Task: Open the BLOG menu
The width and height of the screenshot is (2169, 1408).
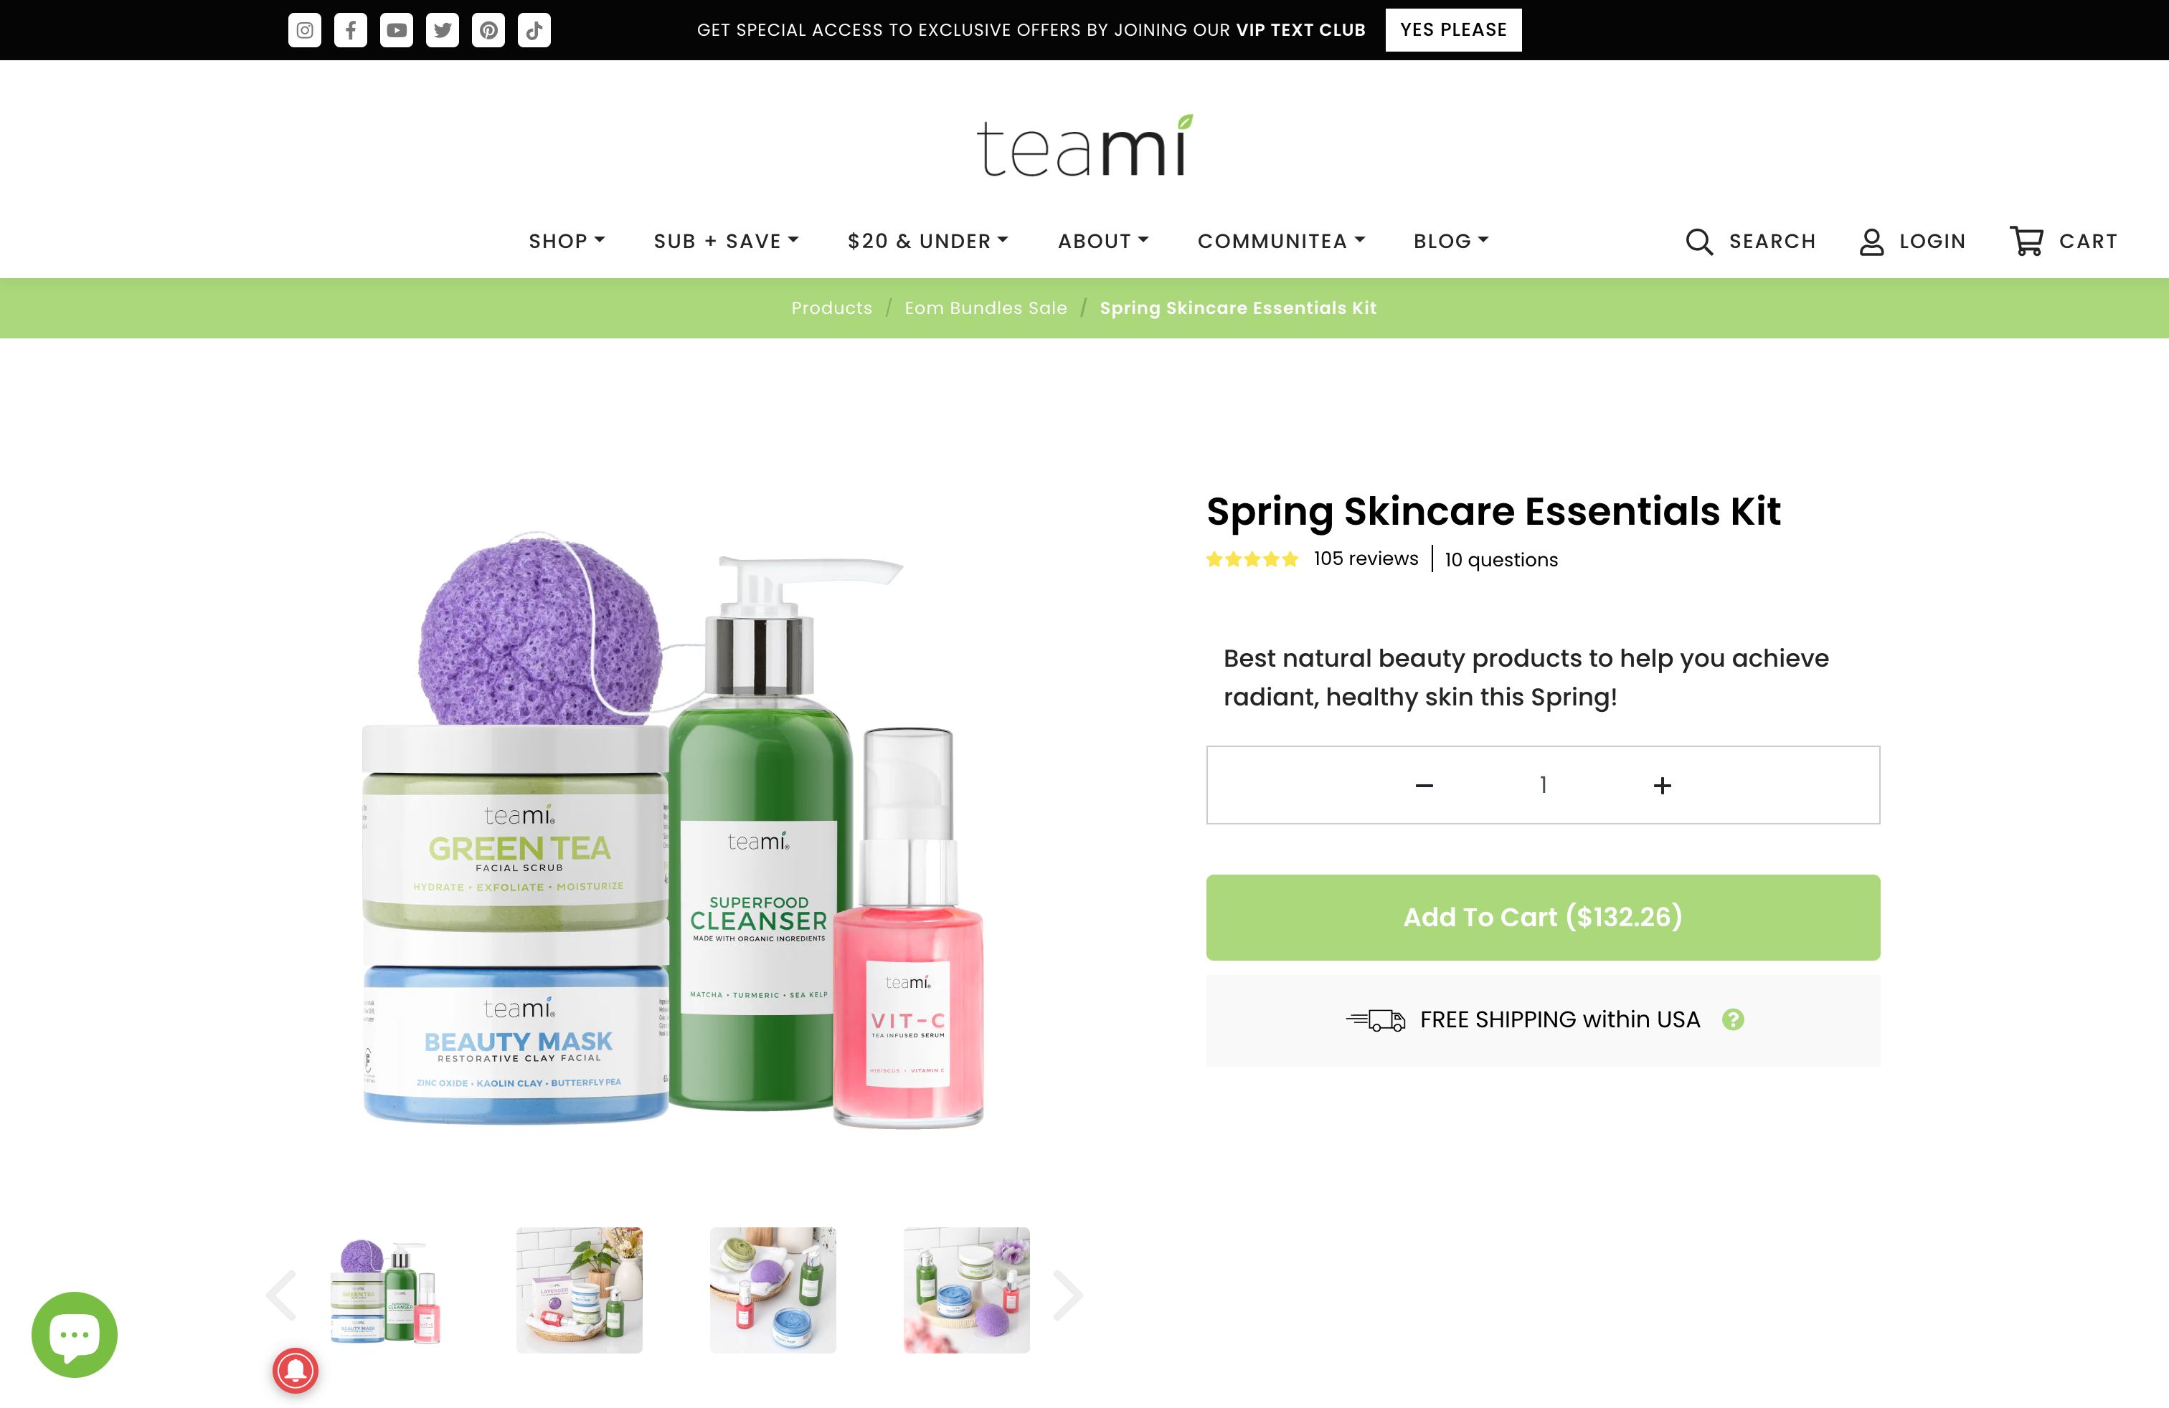Action: pyautogui.click(x=1451, y=242)
